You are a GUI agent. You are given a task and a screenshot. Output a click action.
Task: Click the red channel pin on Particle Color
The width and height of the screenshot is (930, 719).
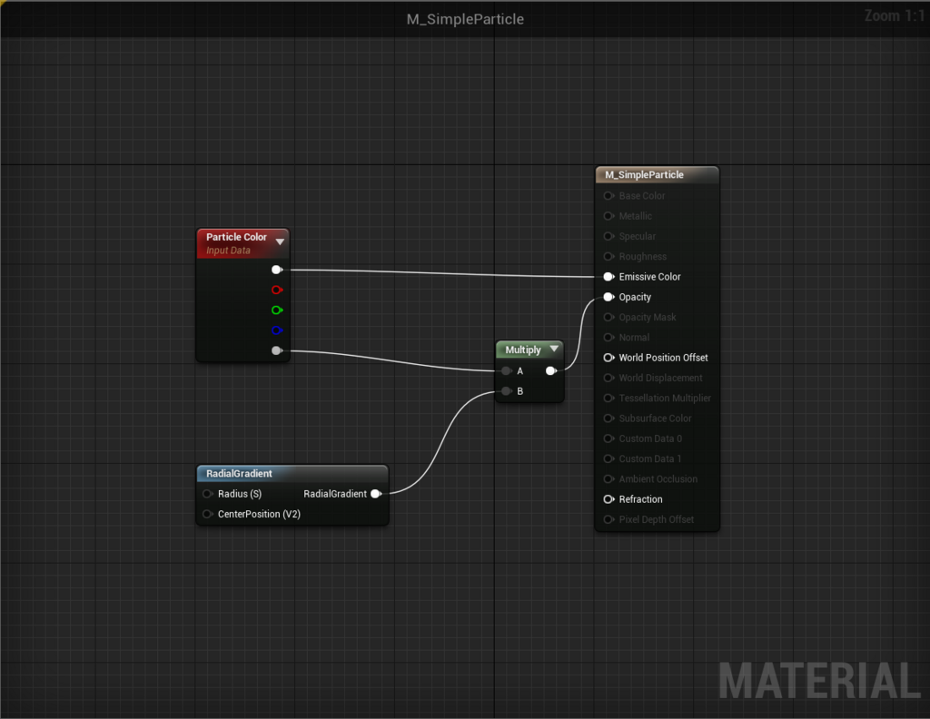(276, 290)
